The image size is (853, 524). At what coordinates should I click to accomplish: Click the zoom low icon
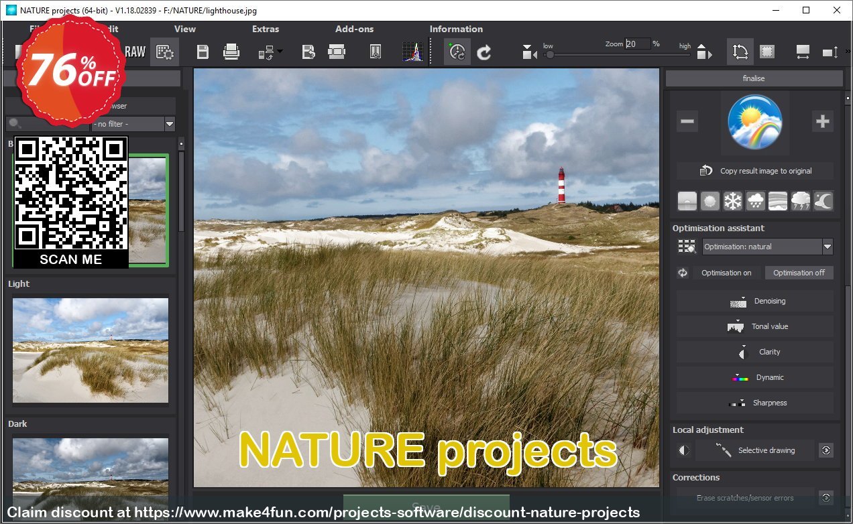click(529, 52)
